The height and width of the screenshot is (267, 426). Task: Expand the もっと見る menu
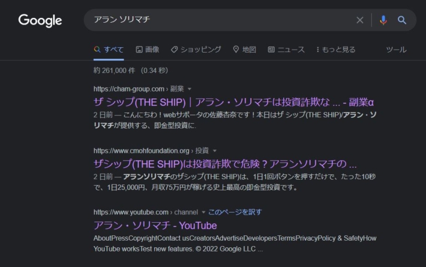coord(336,50)
